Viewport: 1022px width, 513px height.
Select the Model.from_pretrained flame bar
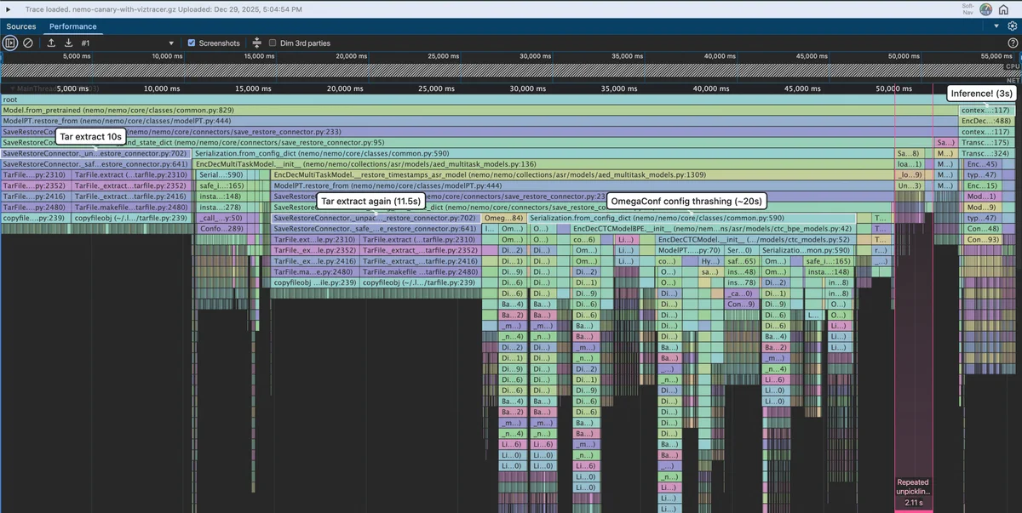[x=479, y=111]
